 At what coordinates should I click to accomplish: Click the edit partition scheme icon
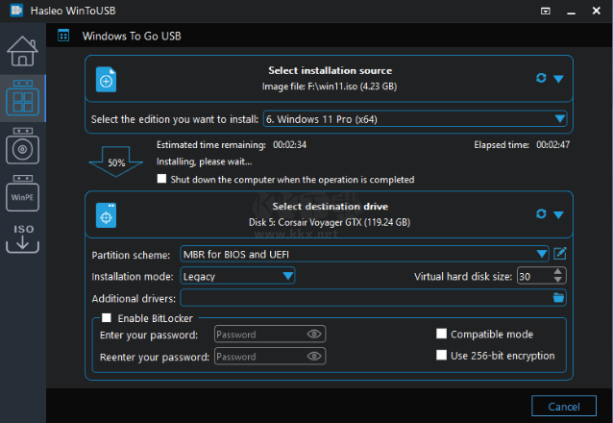point(560,254)
